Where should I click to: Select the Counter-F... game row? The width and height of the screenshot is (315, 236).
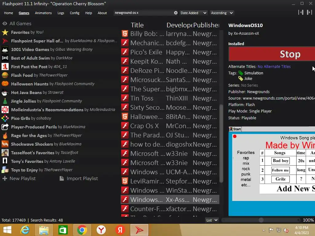pyautogui.click(x=170, y=209)
